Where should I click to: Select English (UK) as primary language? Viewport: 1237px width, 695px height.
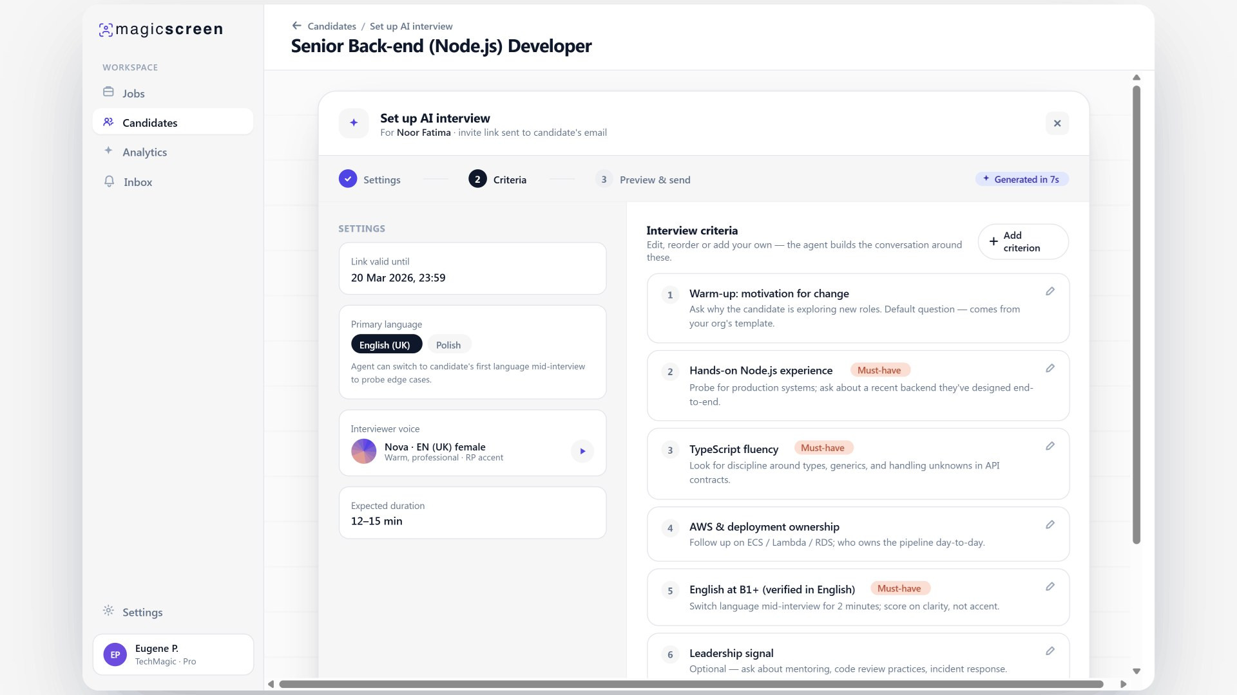click(387, 344)
